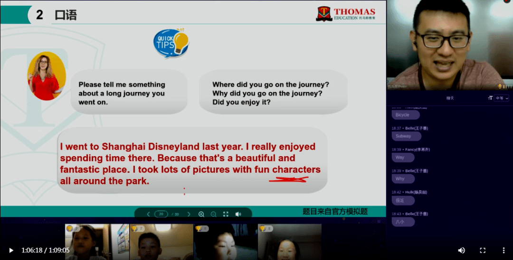Click the sender name 'Hulk(杨昊喆)'

[416, 192]
